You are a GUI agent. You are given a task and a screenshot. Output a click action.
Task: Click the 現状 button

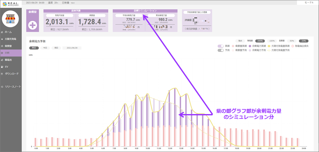point(240,41)
